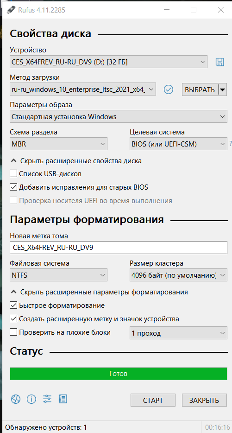Collapse Скрыть расширенные свойства диска section

(76, 161)
